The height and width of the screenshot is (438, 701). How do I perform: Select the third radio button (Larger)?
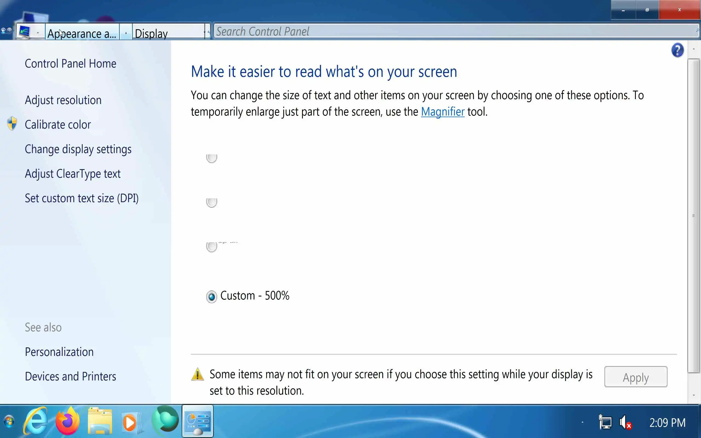[x=212, y=247]
